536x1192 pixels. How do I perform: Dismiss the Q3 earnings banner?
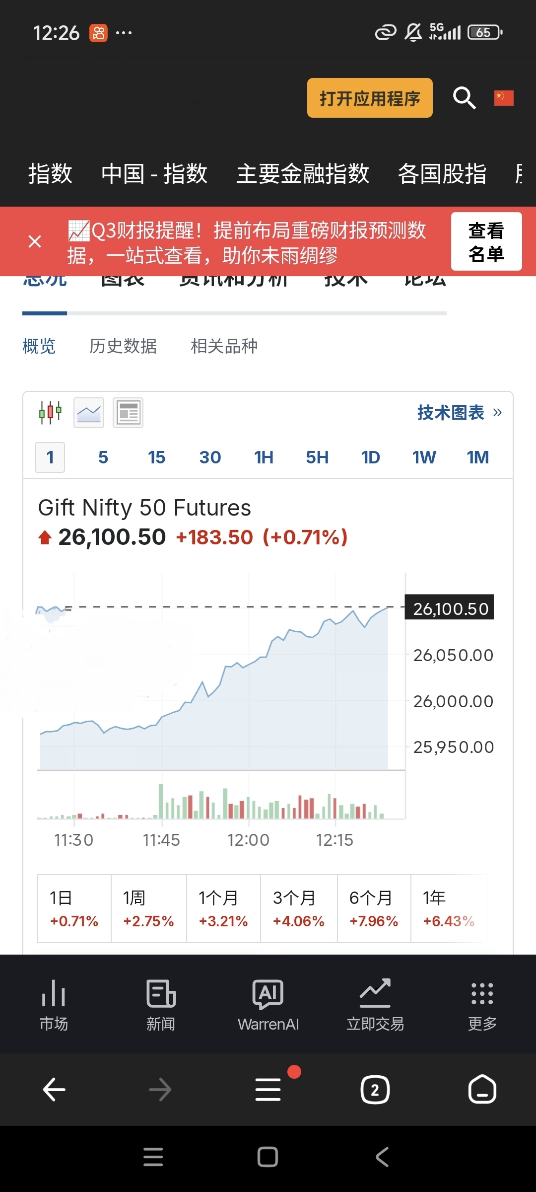click(x=35, y=241)
